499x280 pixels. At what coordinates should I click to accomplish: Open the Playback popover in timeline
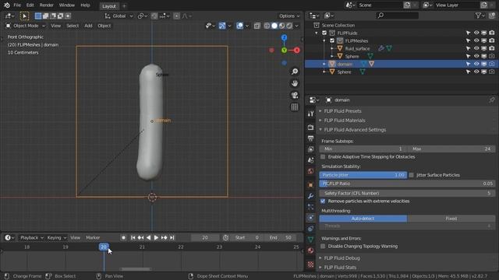tap(31, 237)
